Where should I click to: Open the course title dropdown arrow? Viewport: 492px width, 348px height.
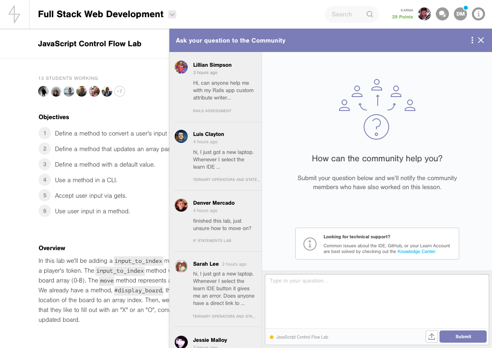pyautogui.click(x=172, y=14)
